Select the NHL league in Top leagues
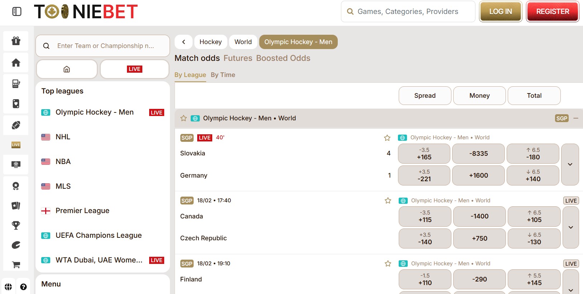The height and width of the screenshot is (294, 583). pyautogui.click(x=63, y=136)
